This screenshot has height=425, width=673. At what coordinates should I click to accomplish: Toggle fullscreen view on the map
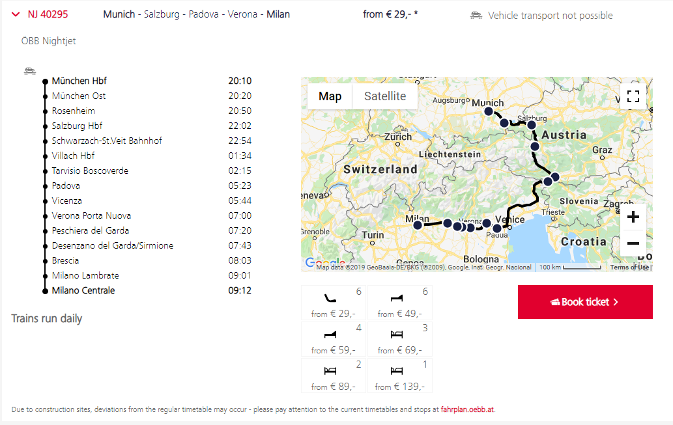633,96
